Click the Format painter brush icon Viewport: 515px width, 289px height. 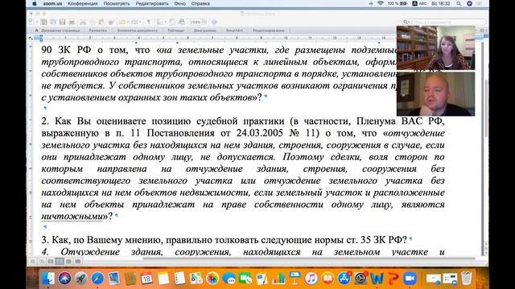pos(111,22)
